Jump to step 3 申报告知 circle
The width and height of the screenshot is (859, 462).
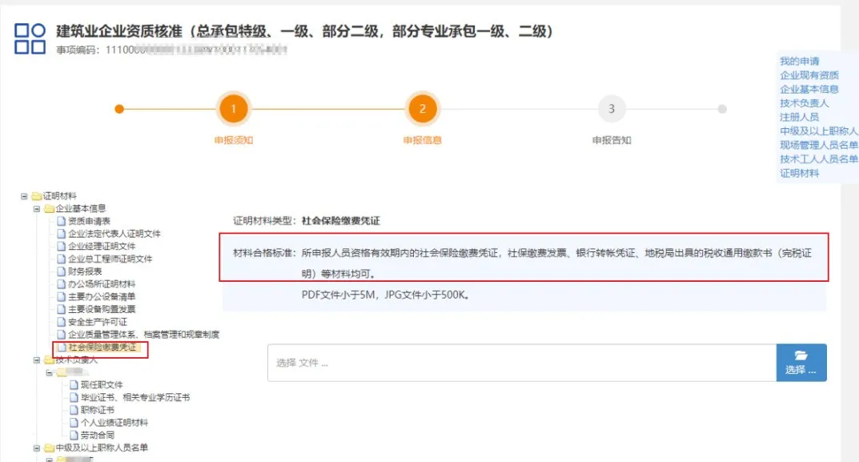(612, 109)
